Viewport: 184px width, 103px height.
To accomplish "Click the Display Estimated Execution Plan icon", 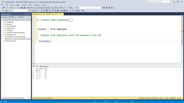I will 44,11.
